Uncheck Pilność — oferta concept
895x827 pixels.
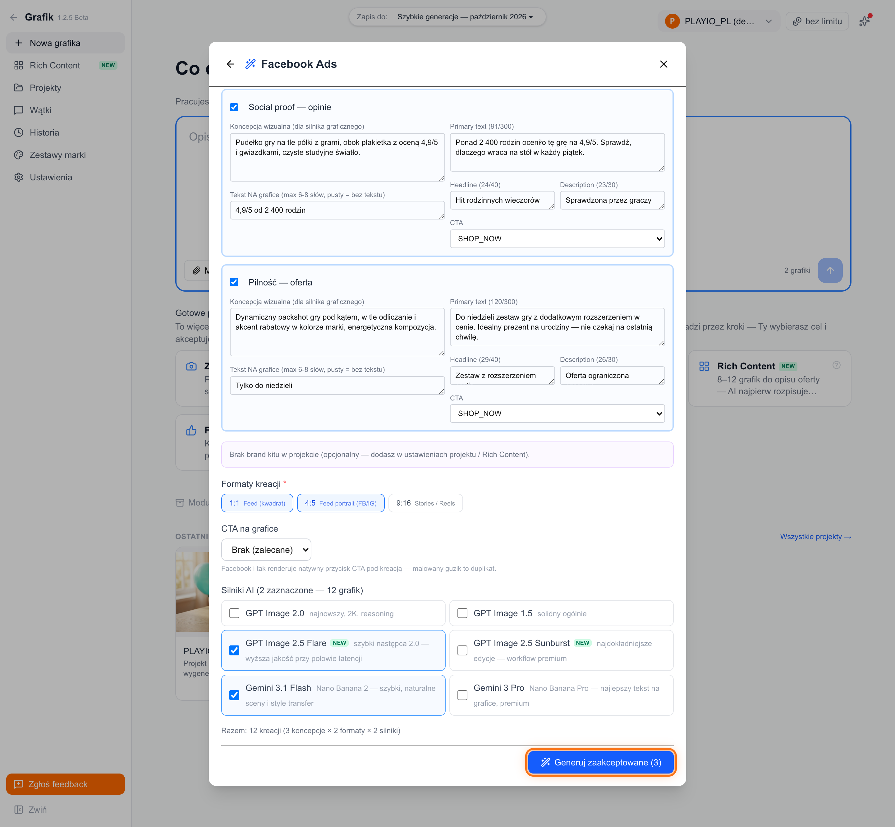pyautogui.click(x=234, y=282)
